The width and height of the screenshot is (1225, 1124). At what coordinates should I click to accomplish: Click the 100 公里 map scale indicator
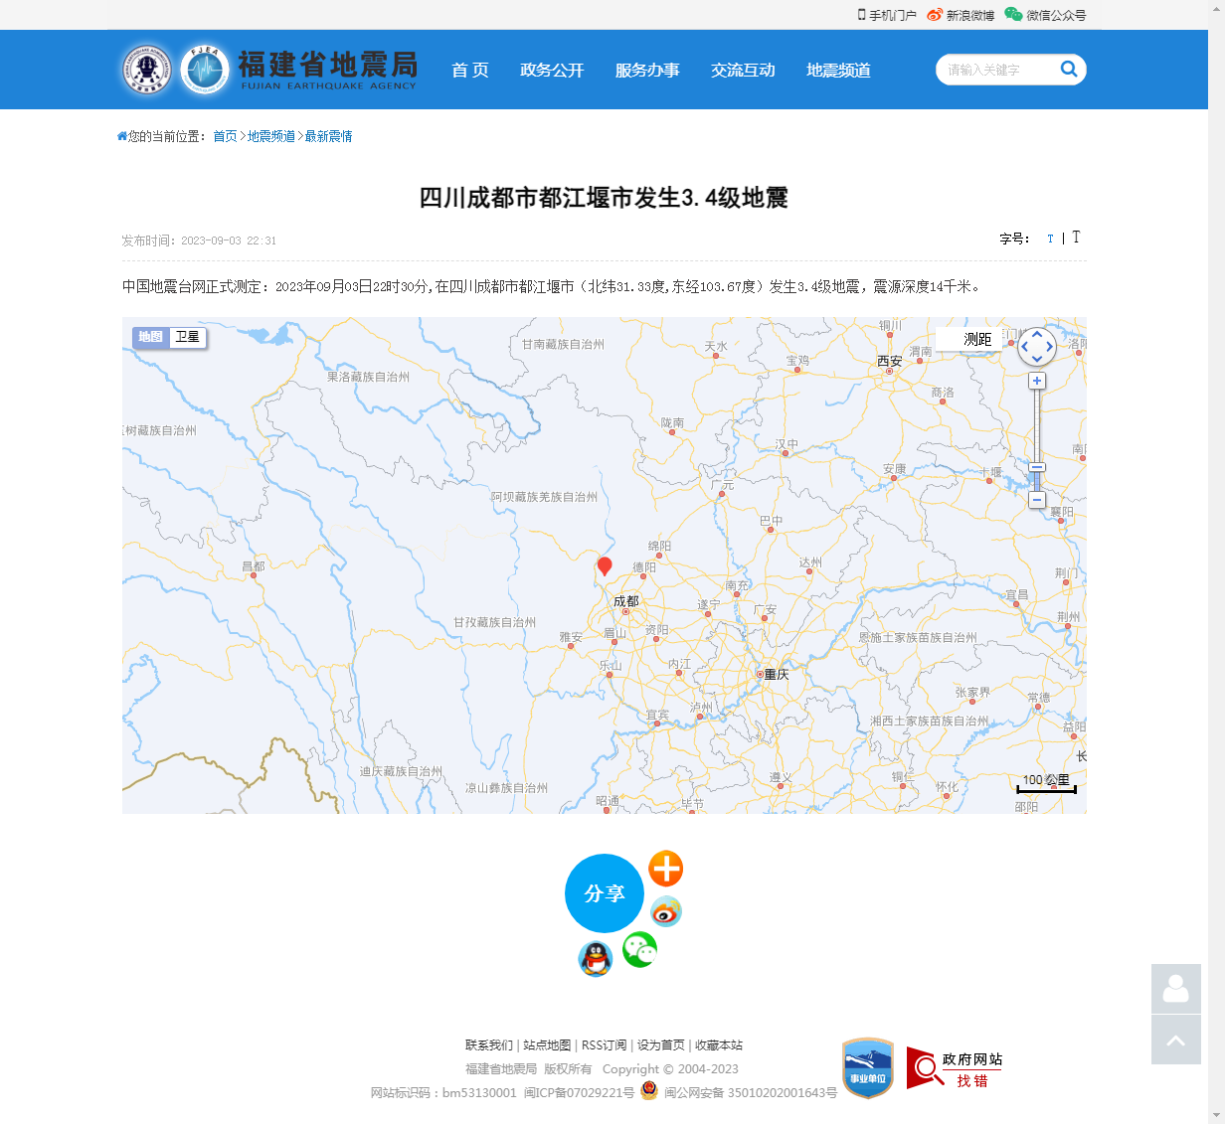pos(1046,783)
